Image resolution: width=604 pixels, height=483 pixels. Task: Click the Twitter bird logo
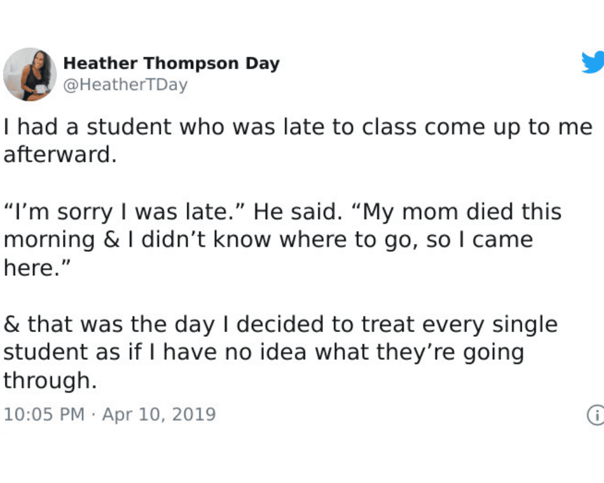(x=593, y=62)
